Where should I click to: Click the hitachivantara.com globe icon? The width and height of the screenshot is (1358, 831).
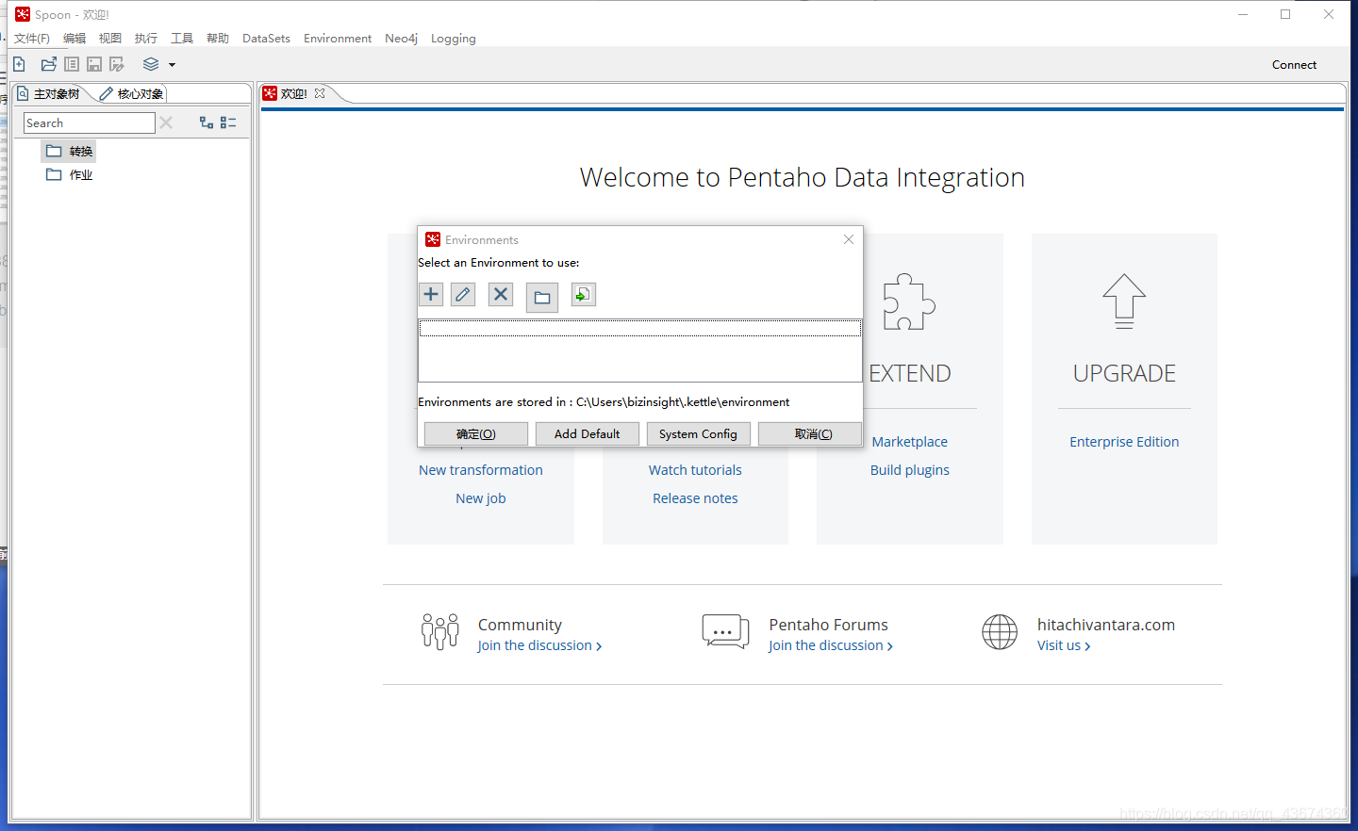click(1000, 632)
